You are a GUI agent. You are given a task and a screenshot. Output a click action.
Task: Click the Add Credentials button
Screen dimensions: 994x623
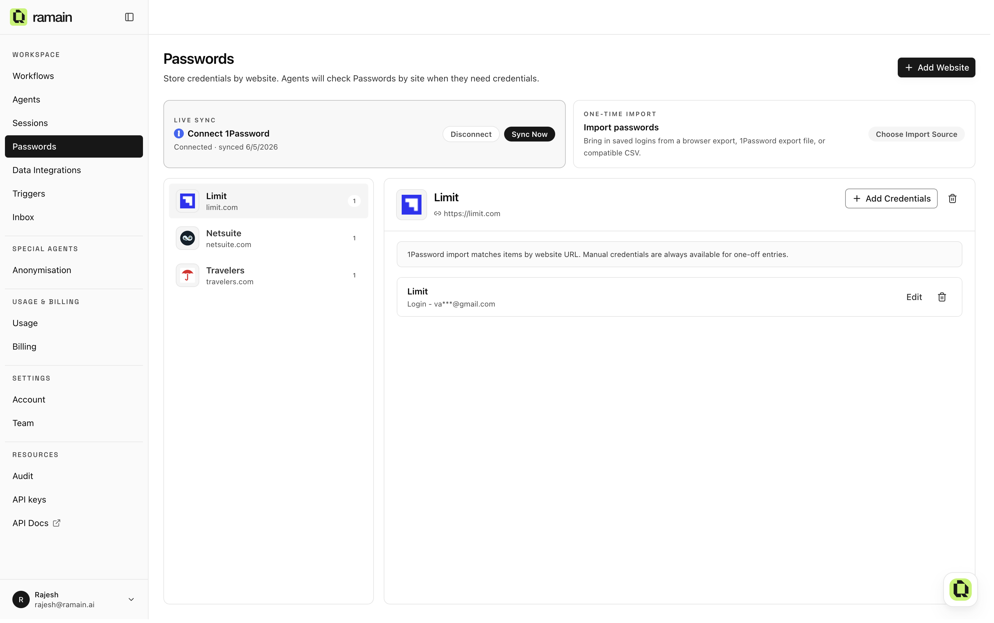pyautogui.click(x=891, y=198)
